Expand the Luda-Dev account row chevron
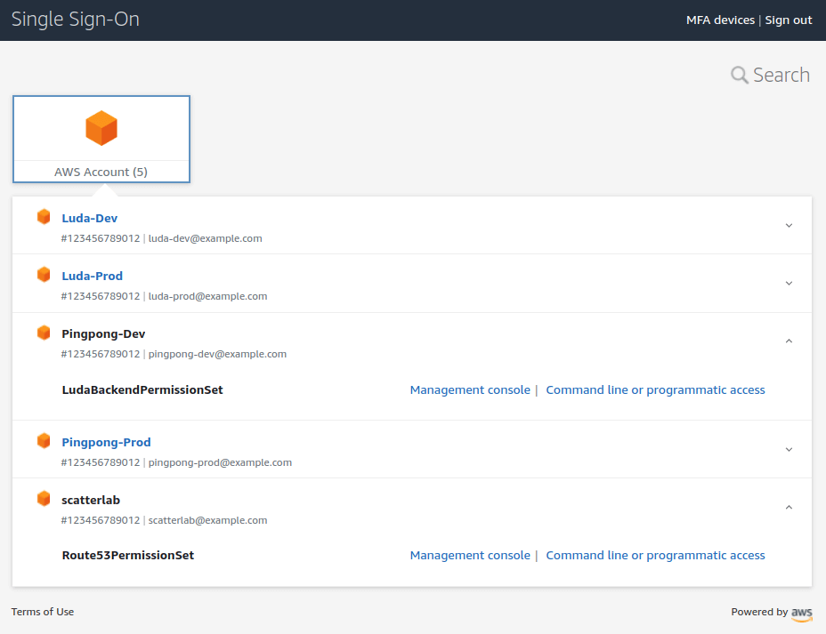The image size is (826, 634). (789, 226)
